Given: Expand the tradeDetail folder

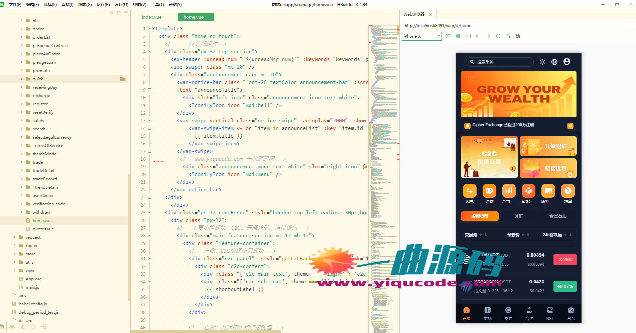Looking at the screenshot, I should point(21,171).
